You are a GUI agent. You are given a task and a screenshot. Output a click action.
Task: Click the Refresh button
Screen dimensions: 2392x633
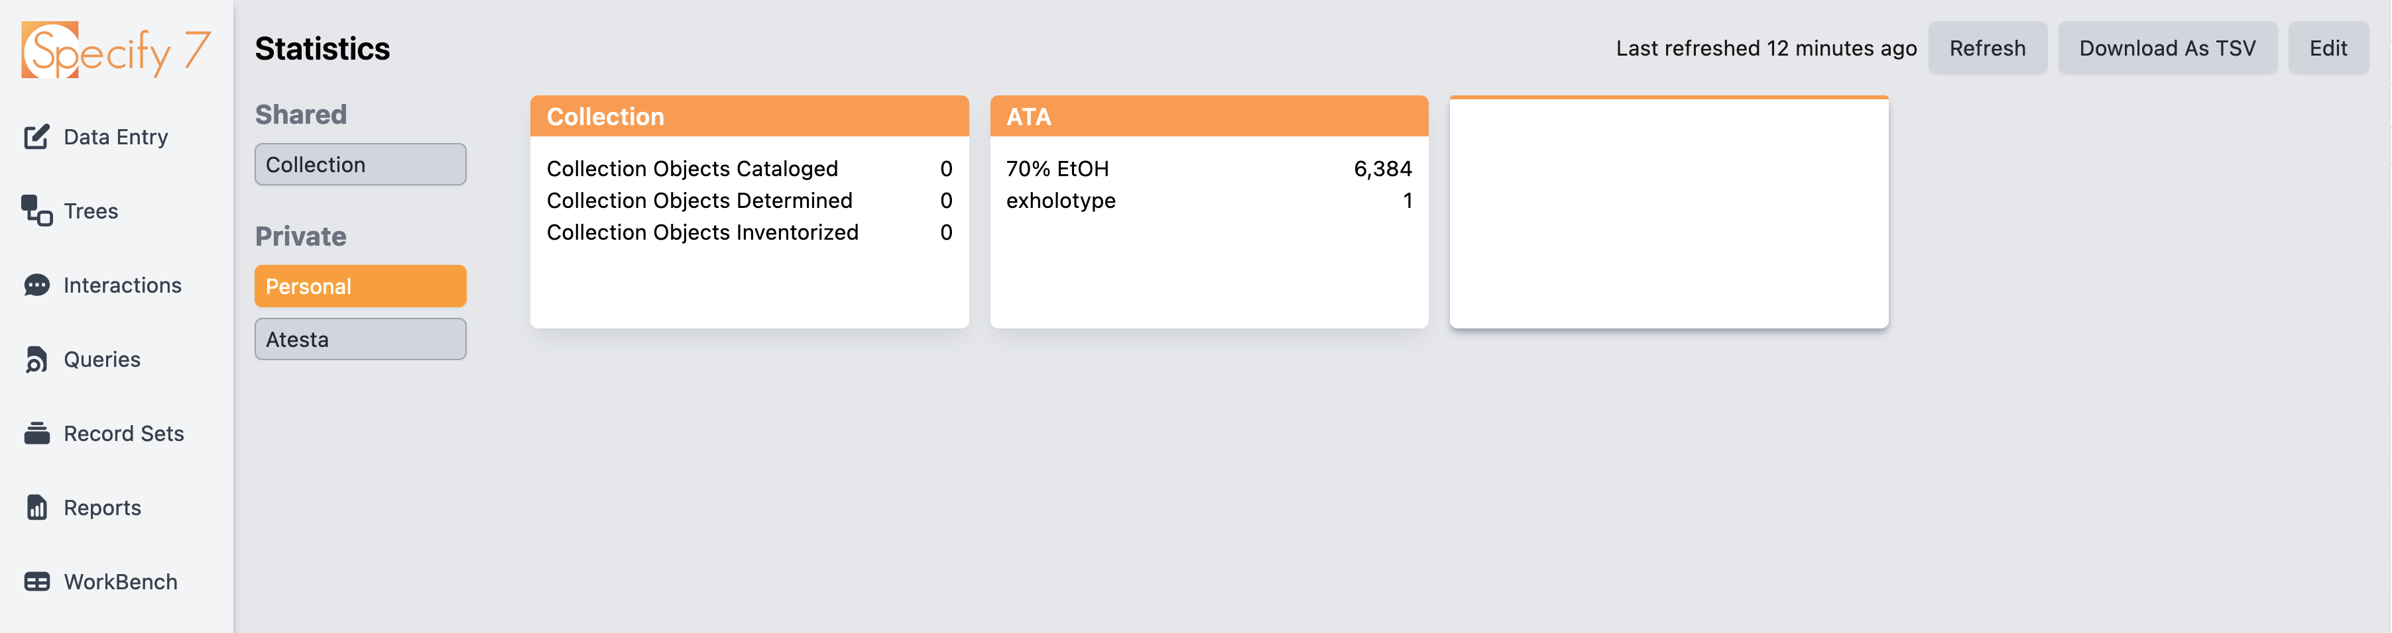point(1987,47)
